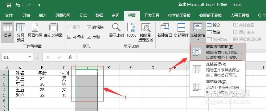This screenshot has height=111, width=266.
Task: Select cell containing 年龄
Action: (42, 73)
